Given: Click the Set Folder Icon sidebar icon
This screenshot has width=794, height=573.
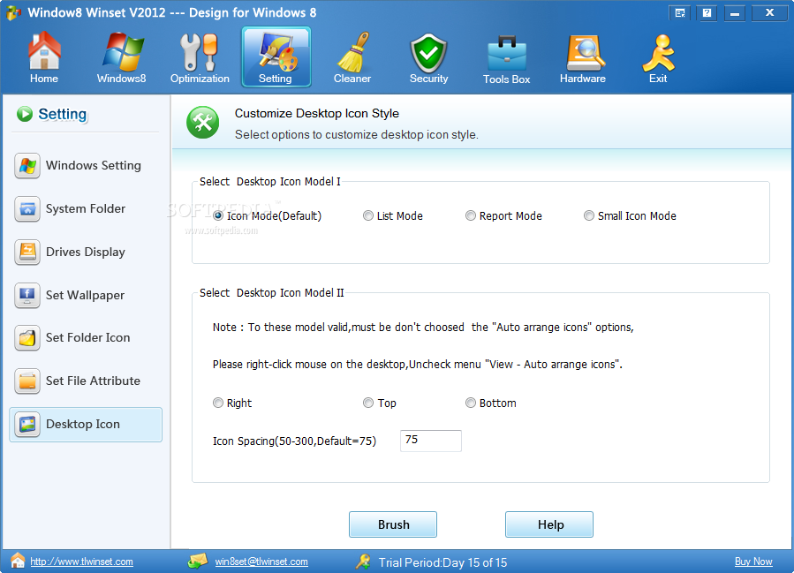Looking at the screenshot, I should point(27,337).
